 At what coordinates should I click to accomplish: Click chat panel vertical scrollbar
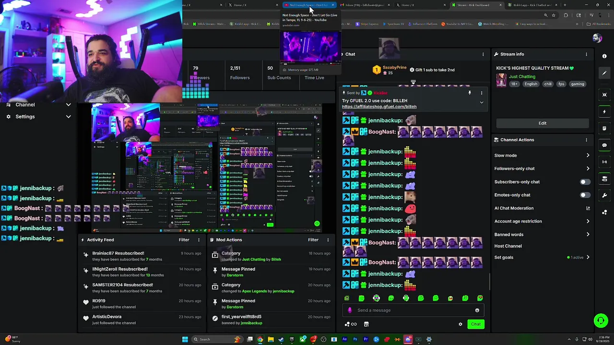[489, 282]
